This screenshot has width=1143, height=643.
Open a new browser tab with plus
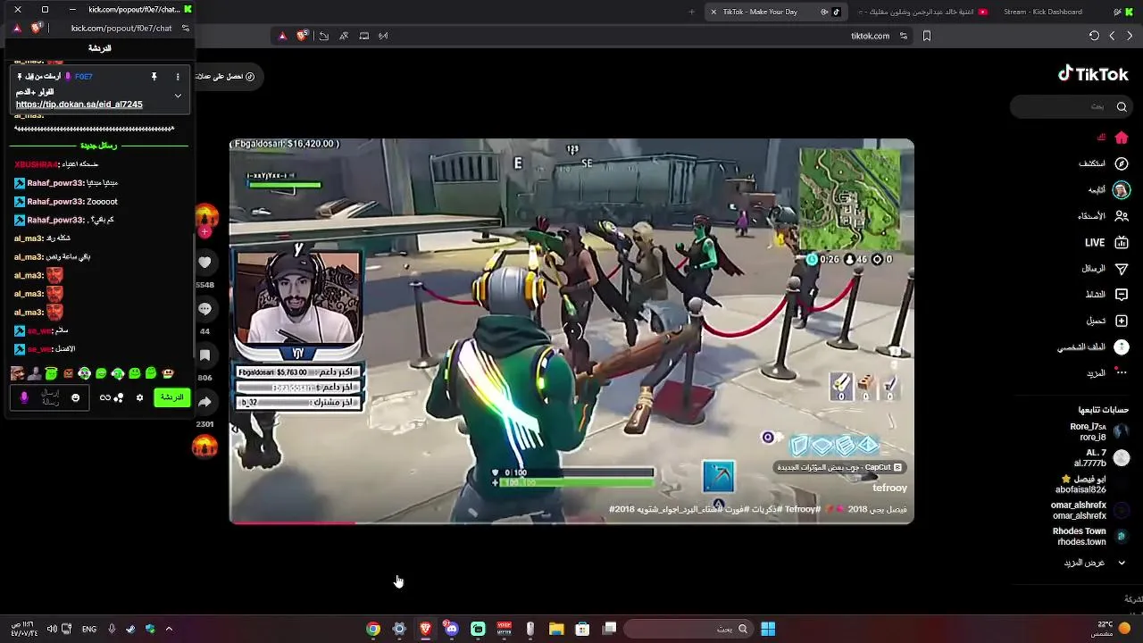(691, 12)
